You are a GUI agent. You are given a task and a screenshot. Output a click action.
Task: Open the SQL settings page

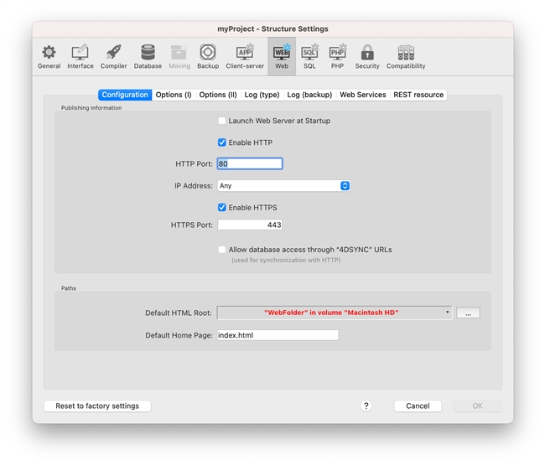(x=309, y=56)
